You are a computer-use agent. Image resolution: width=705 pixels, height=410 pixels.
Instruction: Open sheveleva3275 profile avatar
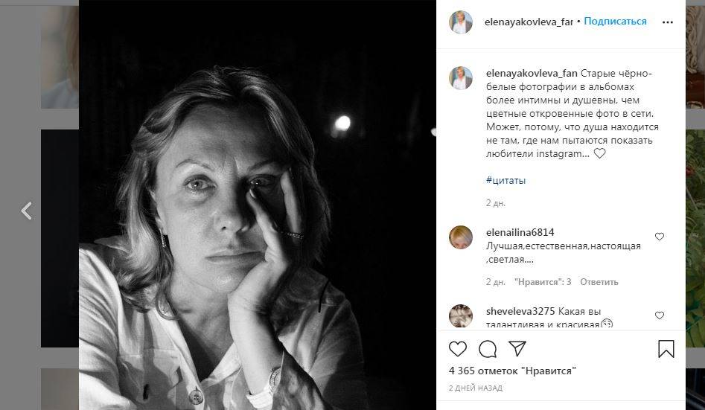click(x=460, y=315)
